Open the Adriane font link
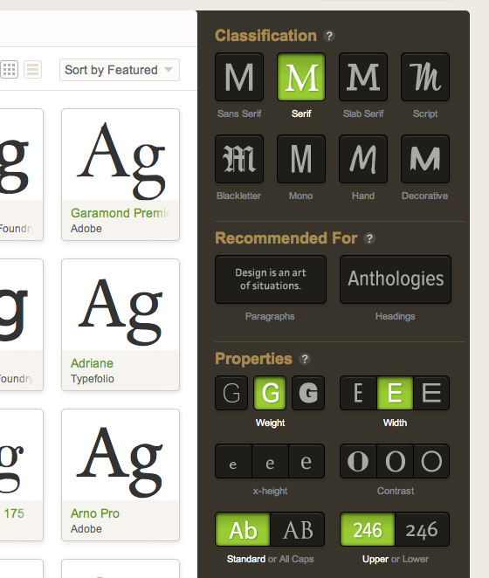489x578 pixels. tap(92, 363)
